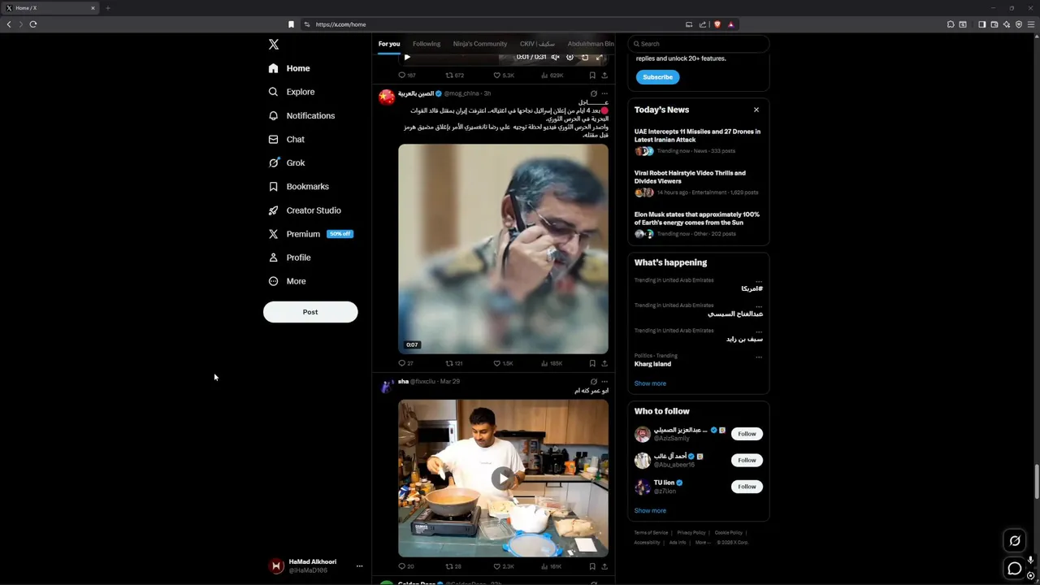Open Brave Rewards triangle icon

click(730, 24)
